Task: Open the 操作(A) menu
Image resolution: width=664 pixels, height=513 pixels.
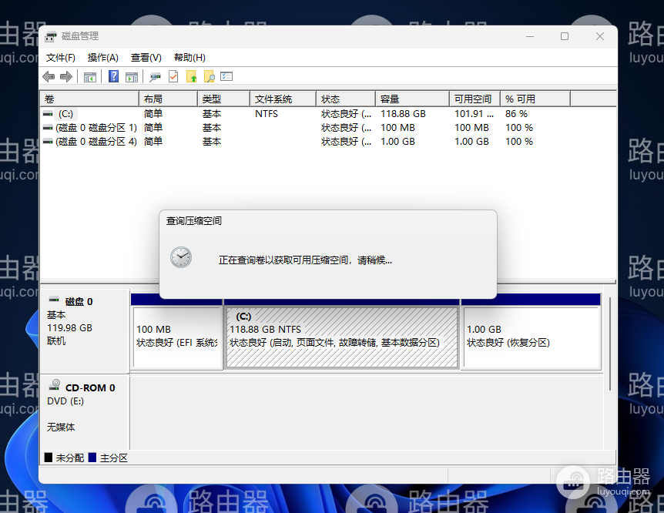Action: tap(103, 58)
